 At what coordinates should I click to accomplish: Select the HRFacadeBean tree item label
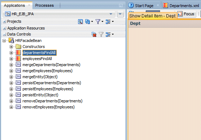tap(28, 41)
